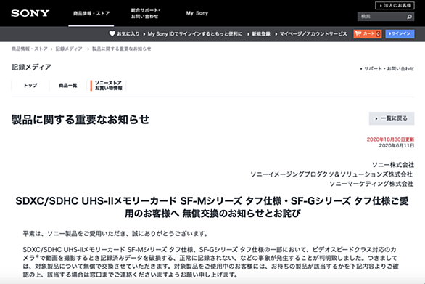Open サポート・お問い合わせ link on the right
This screenshot has width=425, height=284.
point(389,69)
